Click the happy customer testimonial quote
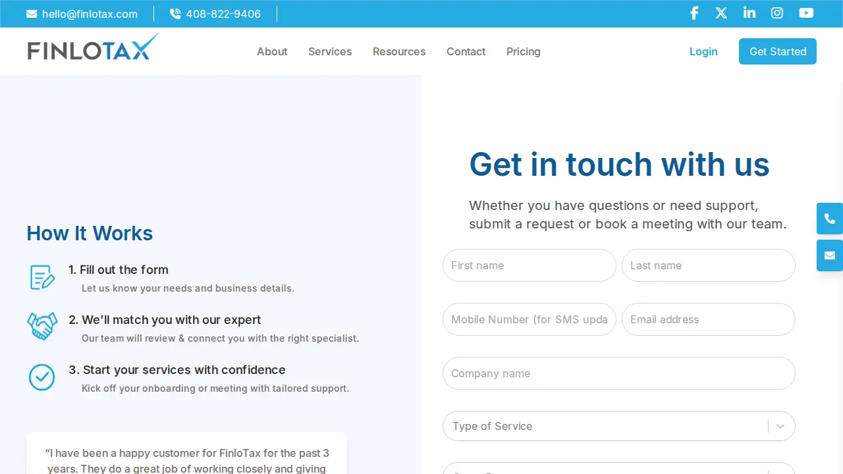 click(186, 461)
